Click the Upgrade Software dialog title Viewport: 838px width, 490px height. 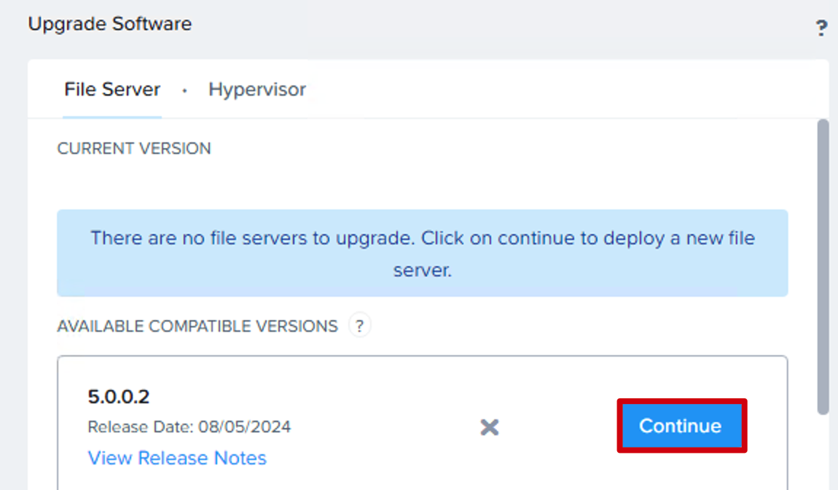pos(109,24)
